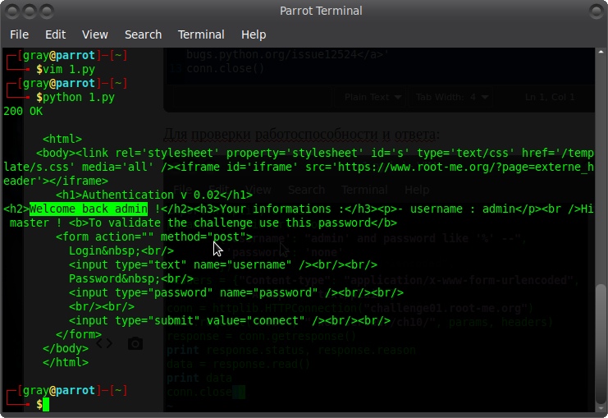Click the leftmost round title bar button
Viewport: 608px width, 418px height.
(x=11, y=11)
